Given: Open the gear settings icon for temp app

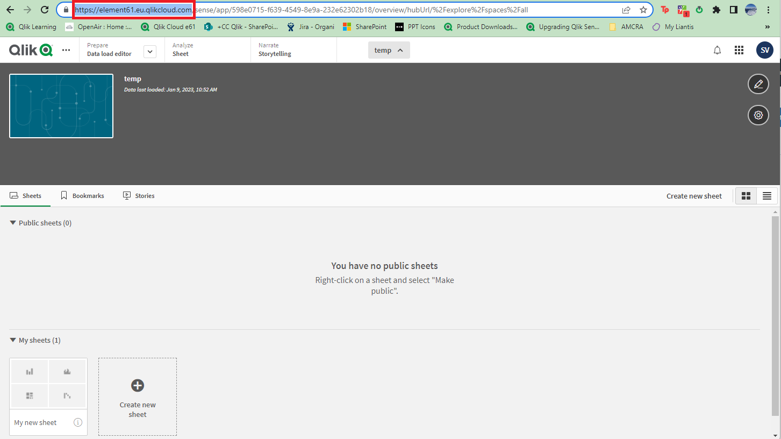Looking at the screenshot, I should click(x=758, y=115).
